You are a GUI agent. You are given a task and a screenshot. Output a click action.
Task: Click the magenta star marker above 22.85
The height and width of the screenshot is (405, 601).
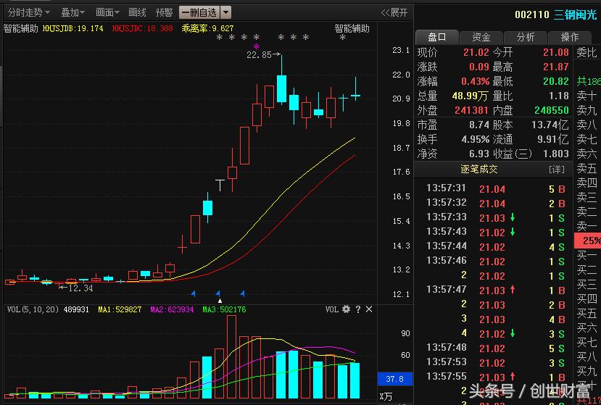(257, 46)
